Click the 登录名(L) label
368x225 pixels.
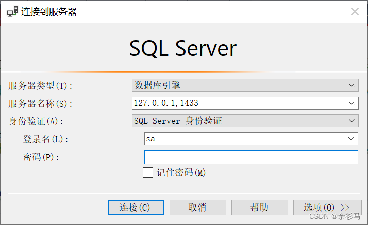click(x=45, y=139)
